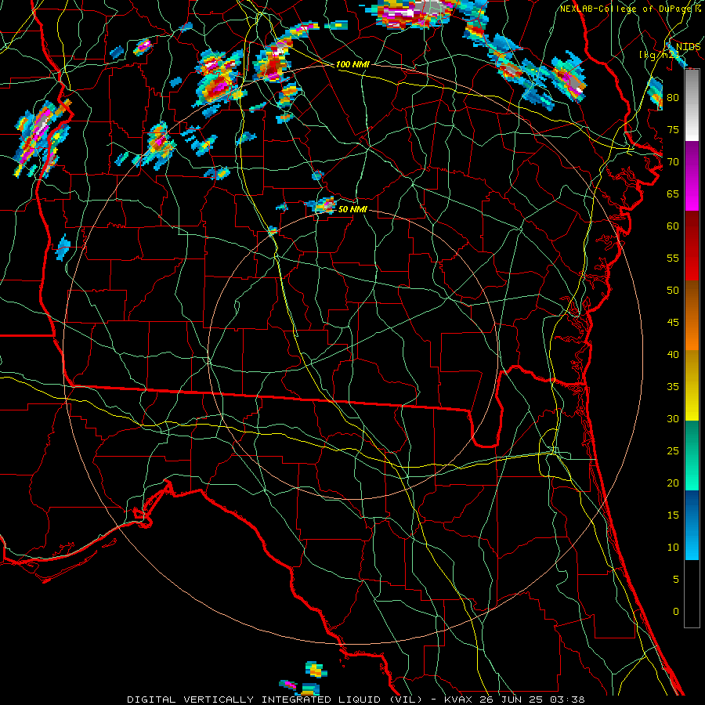Select the legend value 10

coord(673,548)
